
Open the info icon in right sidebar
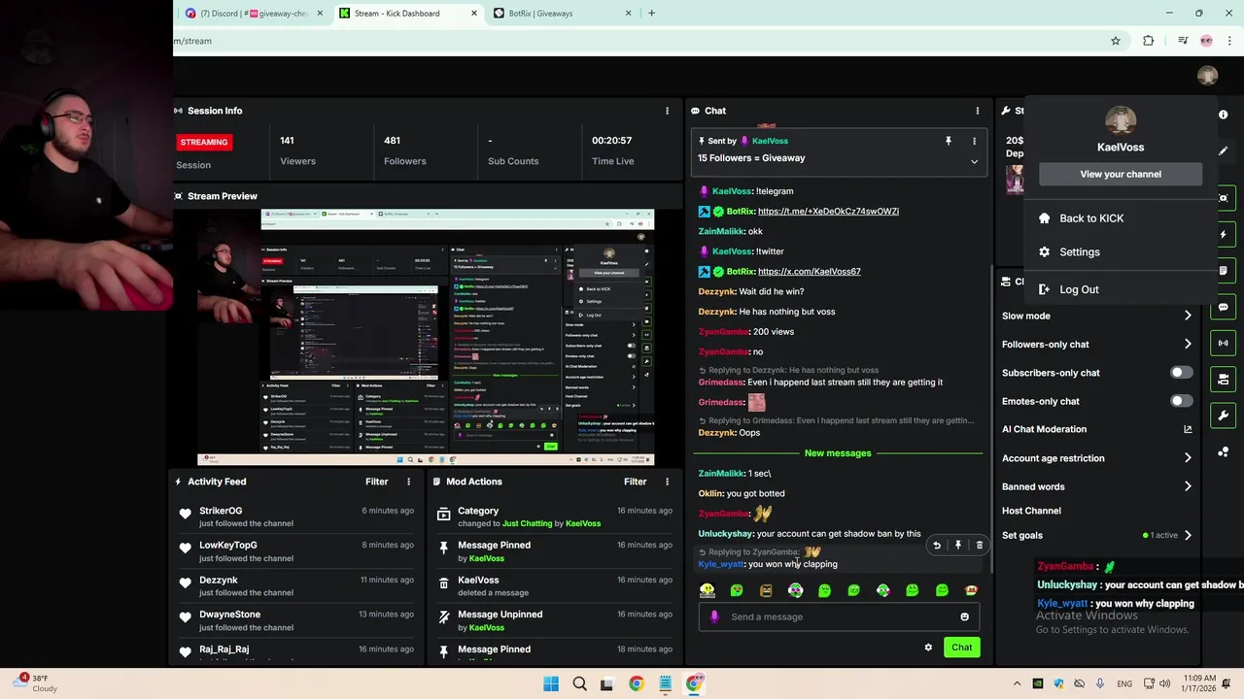point(1223,115)
